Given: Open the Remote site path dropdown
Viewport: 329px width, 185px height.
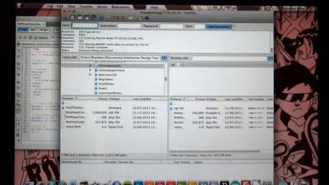Looking at the screenshot, I should pos(270,59).
